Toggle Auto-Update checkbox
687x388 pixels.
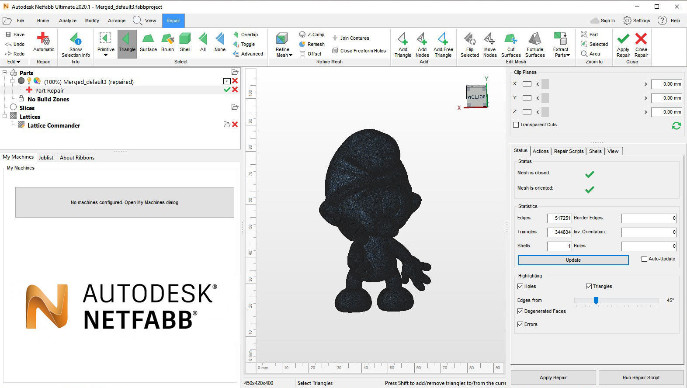[x=644, y=259]
